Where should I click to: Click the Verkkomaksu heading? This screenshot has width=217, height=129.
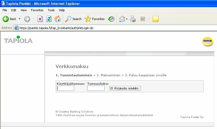[72, 66]
